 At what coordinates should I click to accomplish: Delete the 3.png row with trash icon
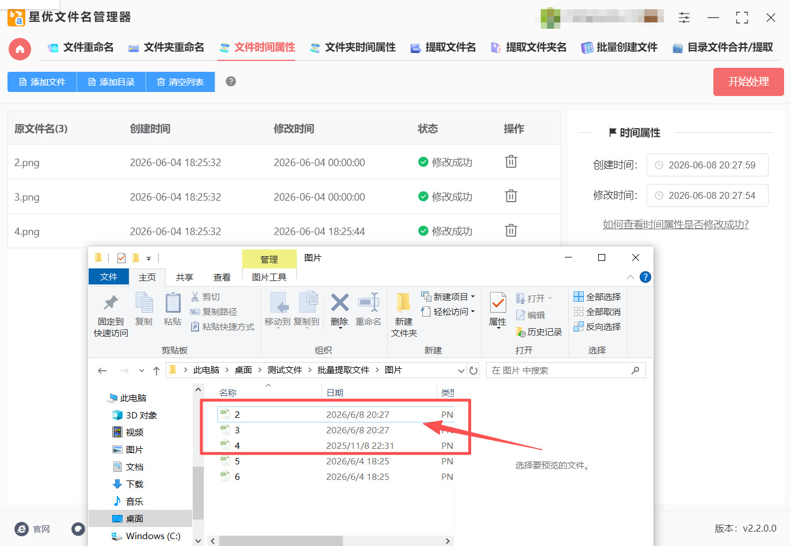click(511, 196)
